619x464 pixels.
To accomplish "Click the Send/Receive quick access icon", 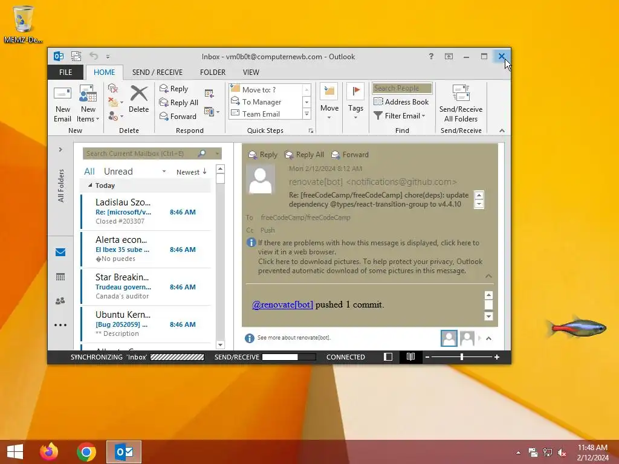I will pos(76,56).
